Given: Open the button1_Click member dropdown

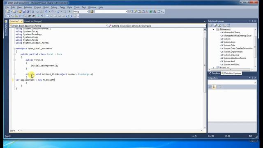Looking at the screenshot, I should (x=205, y=26).
